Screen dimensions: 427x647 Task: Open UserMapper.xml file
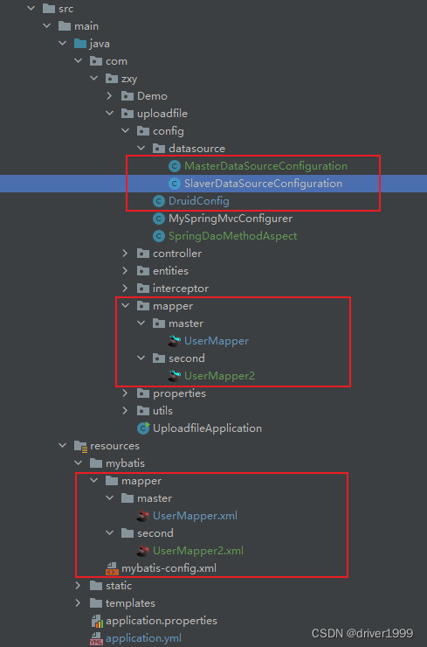195,516
